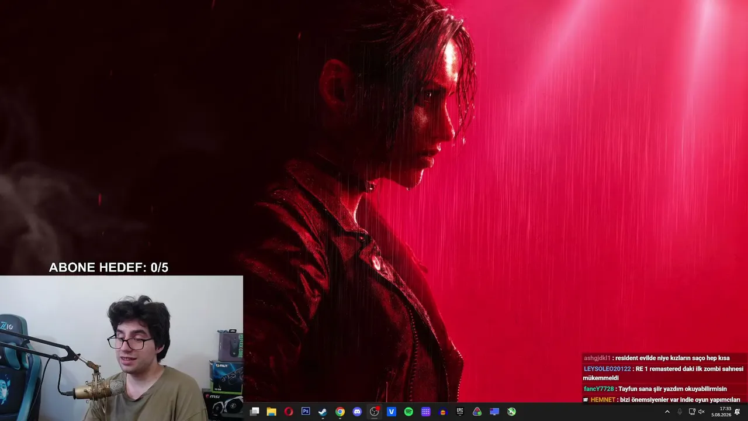Image resolution: width=748 pixels, height=421 pixels.
Task: Click the badge next to HEMNET
Action: tap(586, 400)
